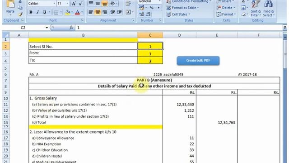Select the Format Painter brush icon
The height and width of the screenshot is (163, 289).
20,14
